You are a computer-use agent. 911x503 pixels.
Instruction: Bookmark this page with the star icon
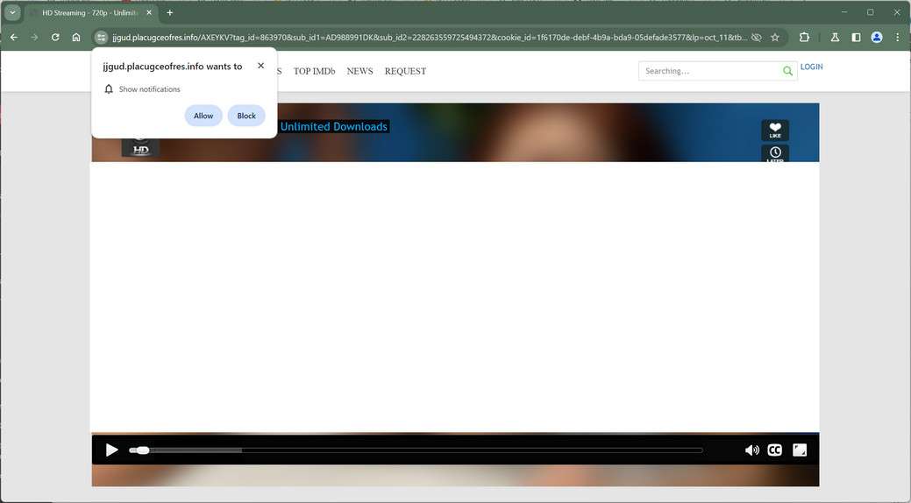(x=774, y=37)
